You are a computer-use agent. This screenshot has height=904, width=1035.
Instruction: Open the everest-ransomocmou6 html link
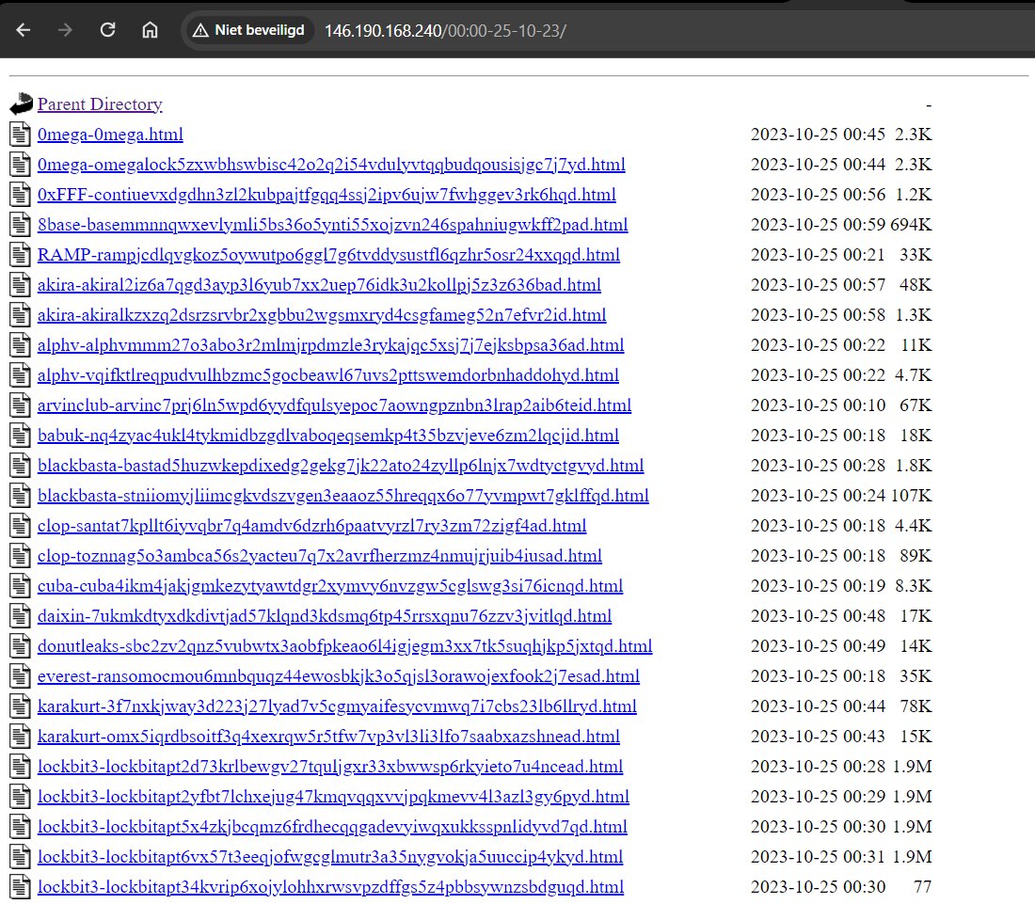point(339,676)
